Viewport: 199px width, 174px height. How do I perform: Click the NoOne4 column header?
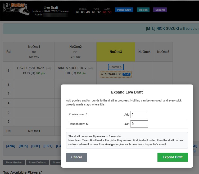coord(144,52)
